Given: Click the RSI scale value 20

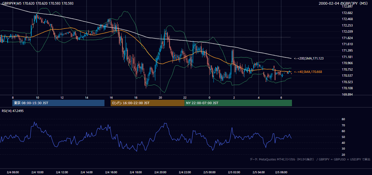Looking at the screenshot, I should 343,155.
